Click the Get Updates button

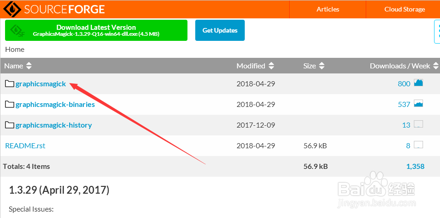220,30
